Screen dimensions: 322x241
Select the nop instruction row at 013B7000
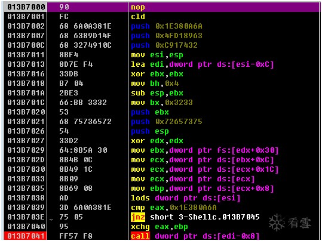161,7
